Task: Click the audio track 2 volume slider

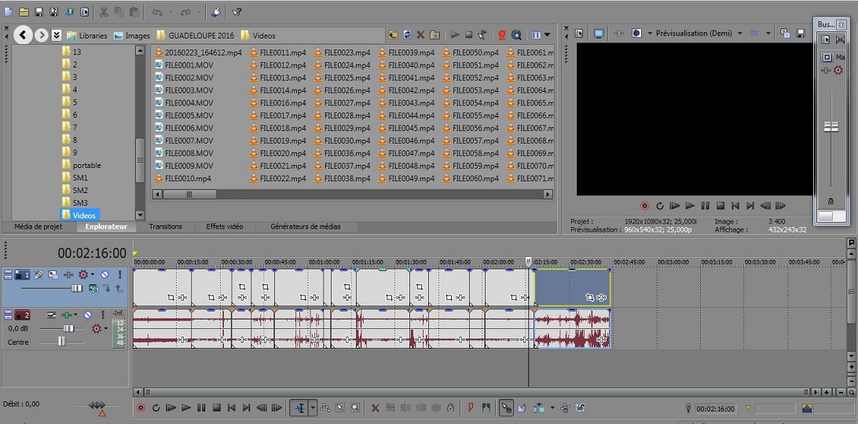Action: [x=68, y=328]
